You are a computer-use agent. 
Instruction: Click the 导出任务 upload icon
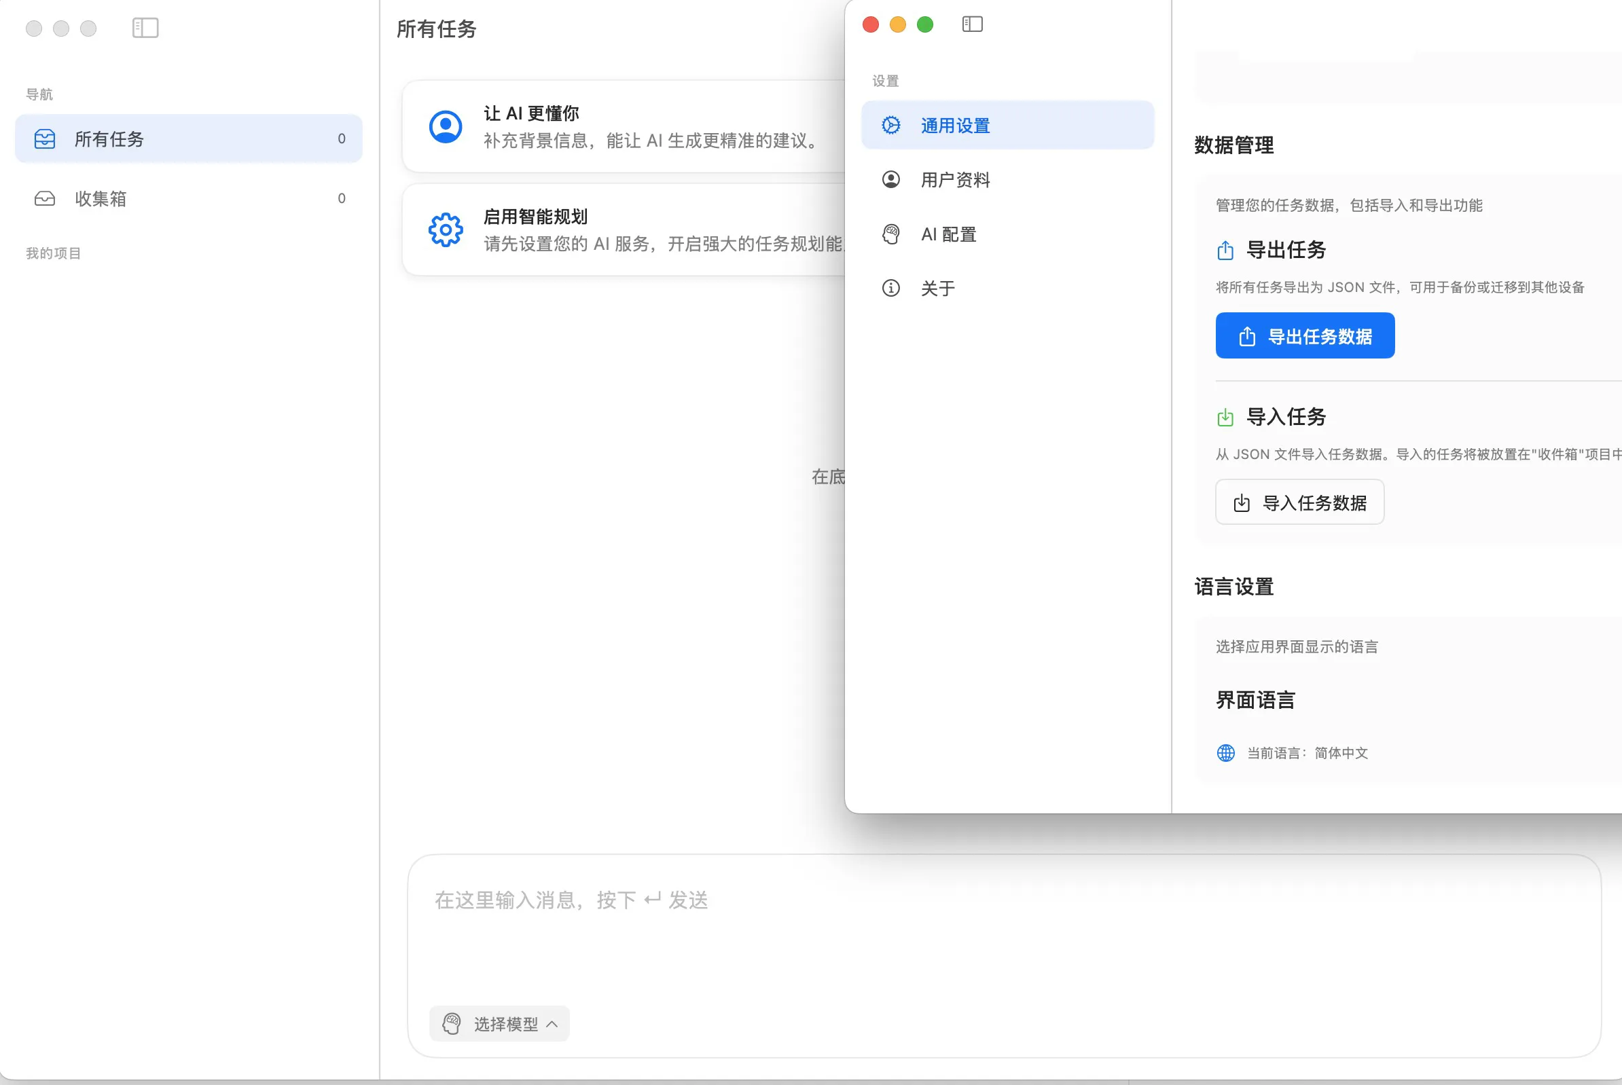[x=1225, y=251]
